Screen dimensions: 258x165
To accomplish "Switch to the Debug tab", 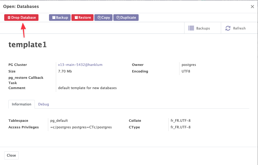I will point(43,104).
